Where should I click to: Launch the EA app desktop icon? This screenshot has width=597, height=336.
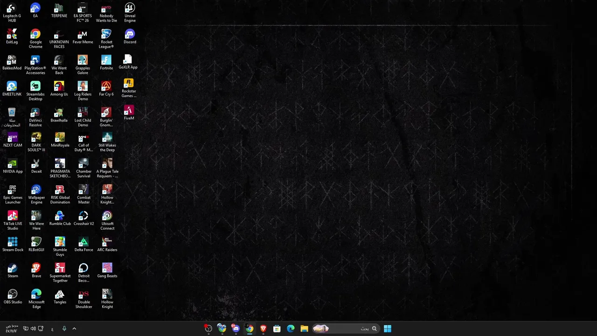35,11
